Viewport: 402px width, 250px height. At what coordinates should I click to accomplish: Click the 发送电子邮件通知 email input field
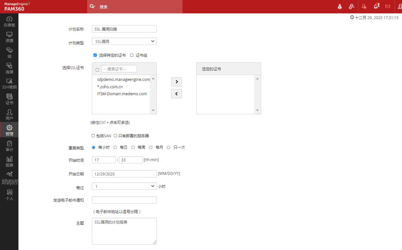124,200
